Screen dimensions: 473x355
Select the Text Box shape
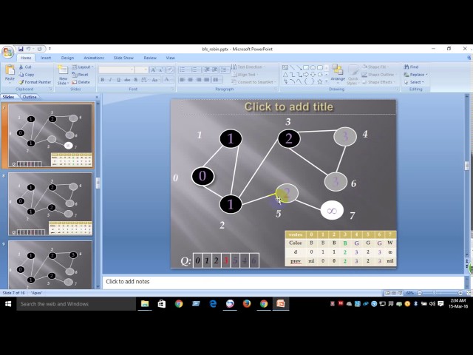[x=285, y=67]
